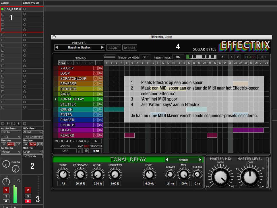Toggle ON switch for CRUSH effect

[x=100, y=110]
